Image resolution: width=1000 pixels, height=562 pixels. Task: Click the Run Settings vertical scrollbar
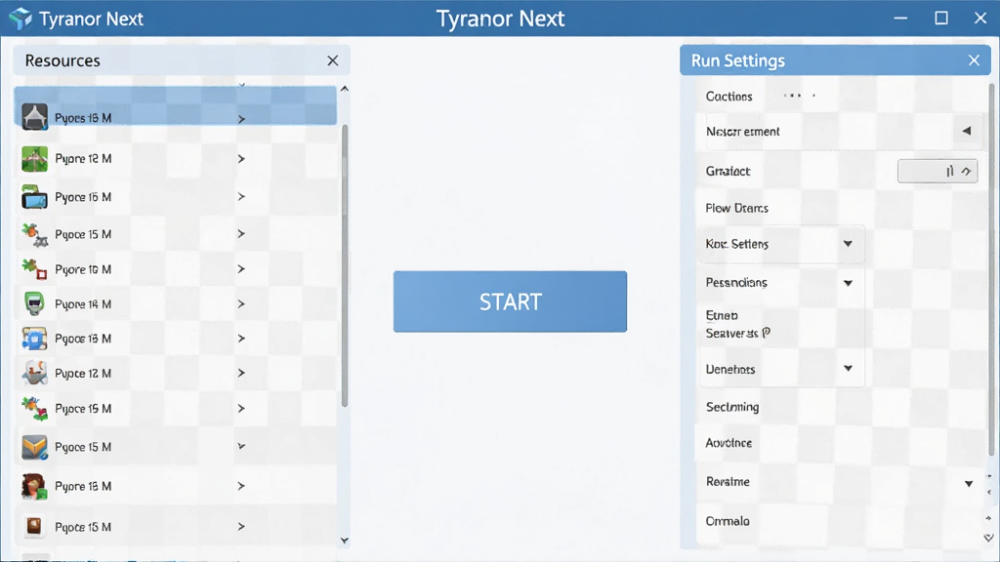pos(991,269)
